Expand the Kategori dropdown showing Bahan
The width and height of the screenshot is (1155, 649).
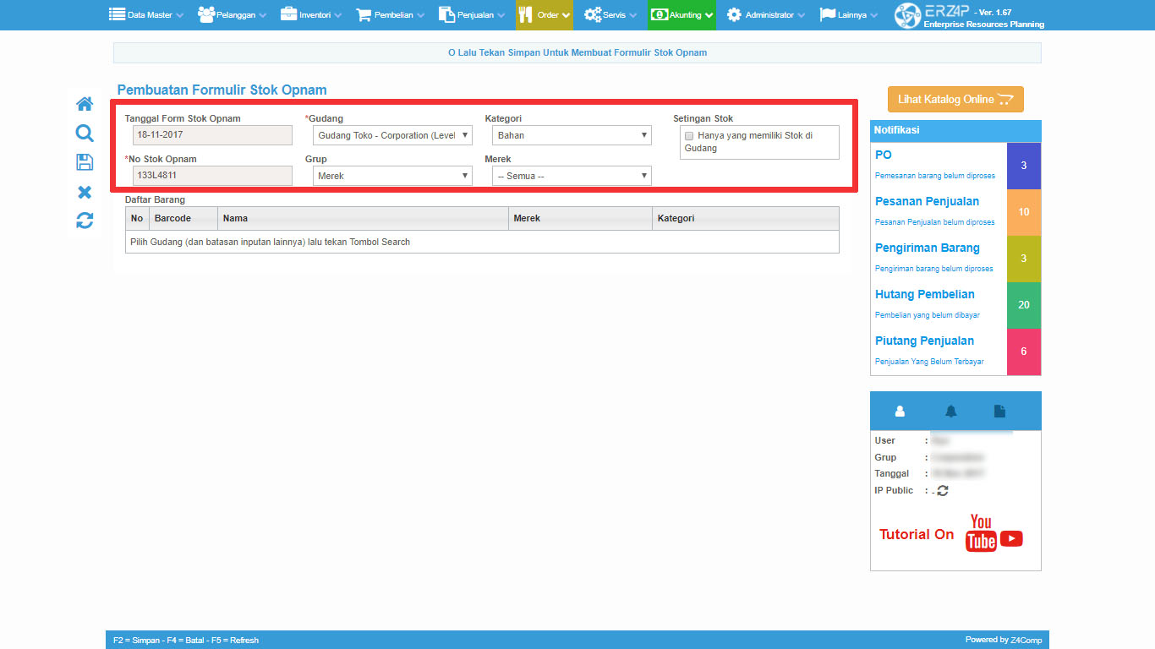[572, 135]
